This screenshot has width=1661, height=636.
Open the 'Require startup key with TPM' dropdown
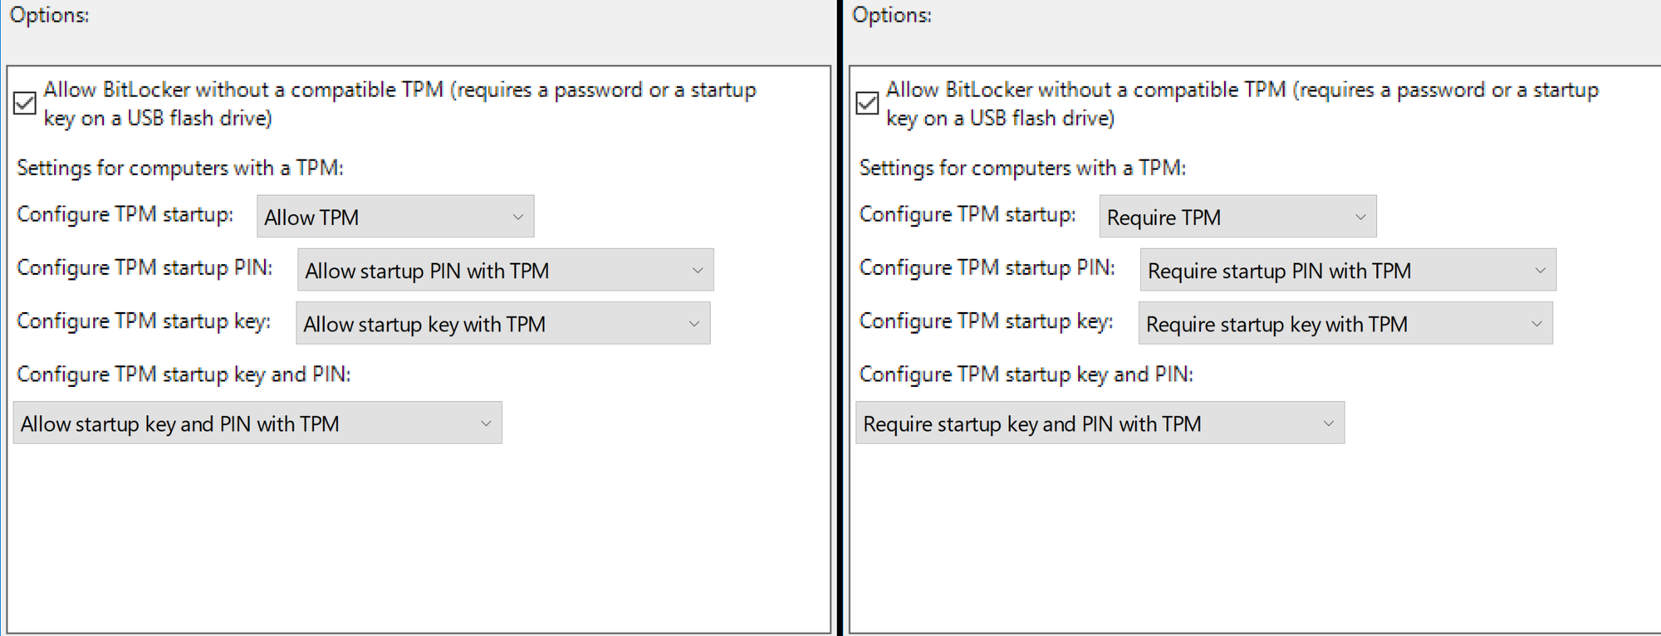tap(1345, 323)
